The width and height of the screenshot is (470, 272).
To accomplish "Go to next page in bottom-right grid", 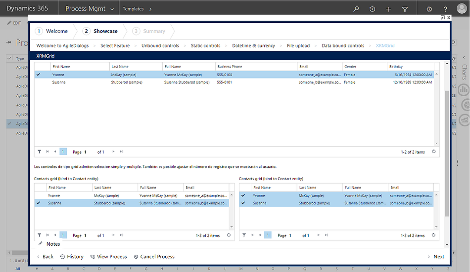I will click(318, 235).
